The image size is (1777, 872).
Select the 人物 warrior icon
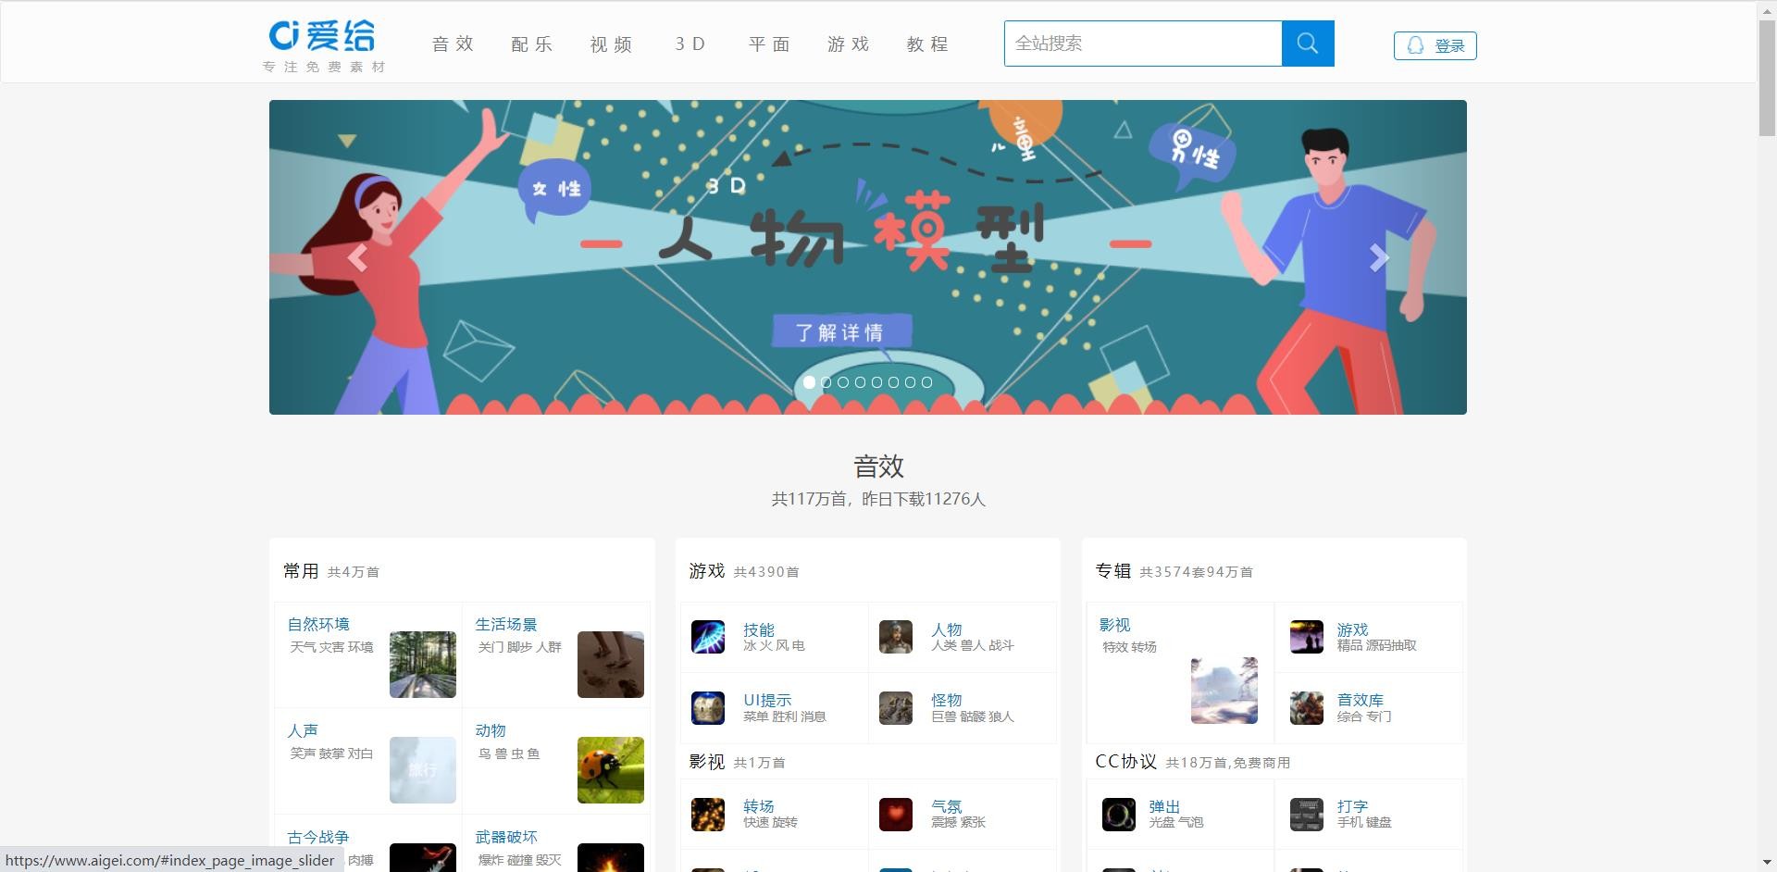[x=895, y=637]
